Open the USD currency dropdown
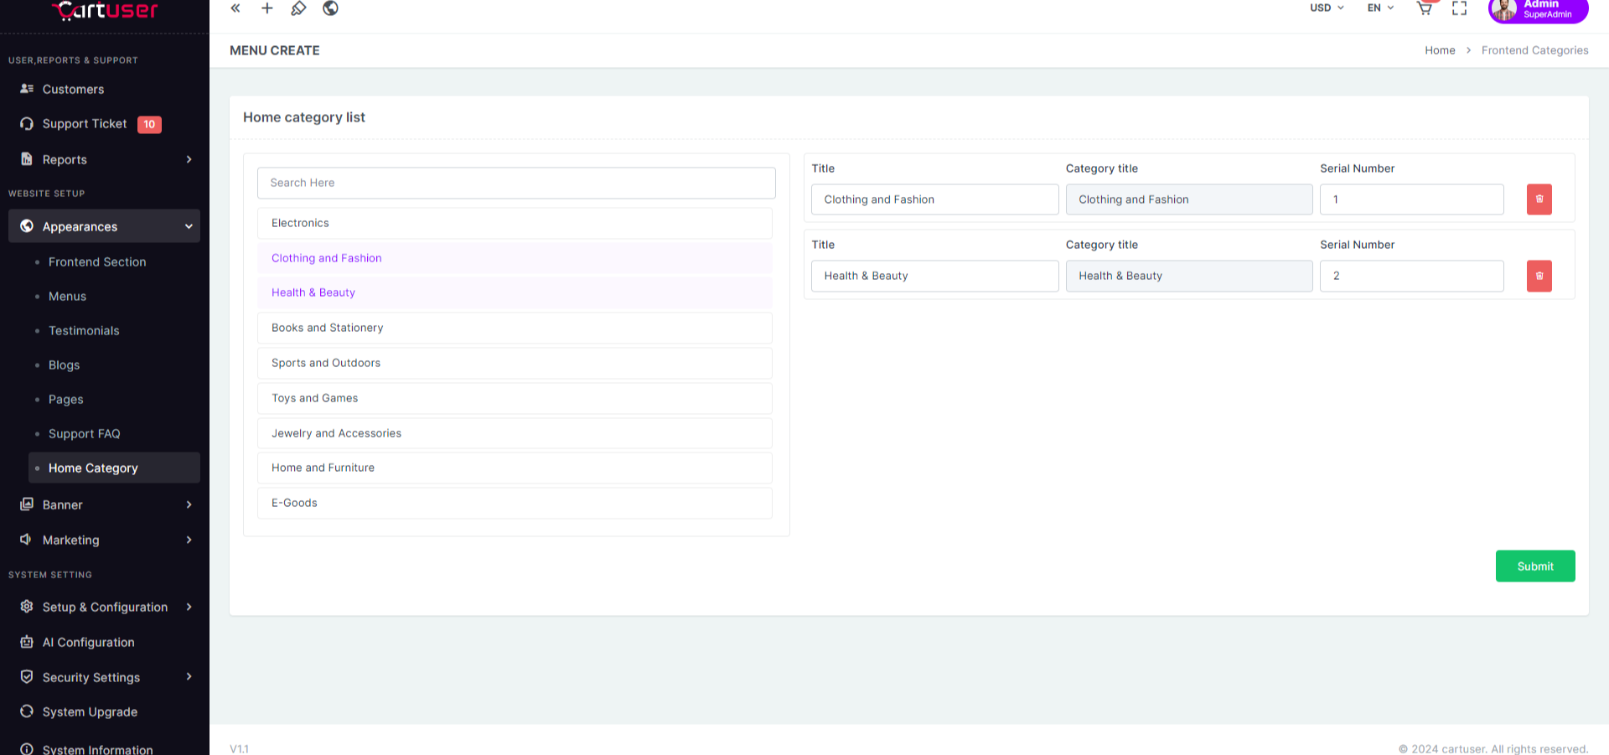1609x755 pixels. coord(1327,8)
